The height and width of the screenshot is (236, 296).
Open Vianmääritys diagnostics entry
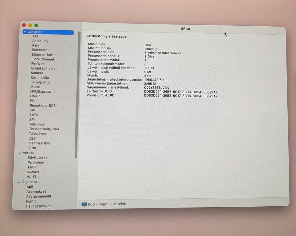(39, 143)
